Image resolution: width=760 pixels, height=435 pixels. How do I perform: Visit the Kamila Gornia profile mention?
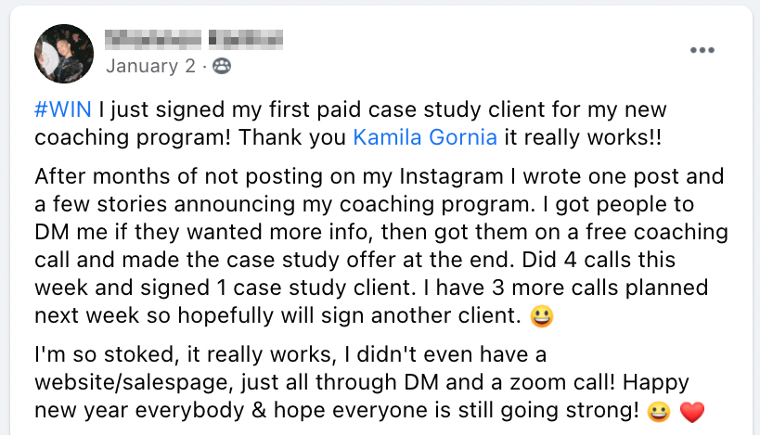point(425,137)
